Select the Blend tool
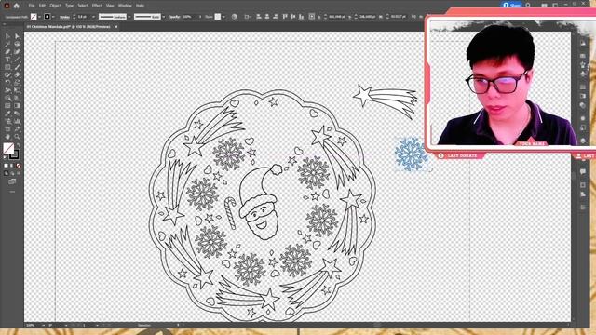 click(17, 114)
